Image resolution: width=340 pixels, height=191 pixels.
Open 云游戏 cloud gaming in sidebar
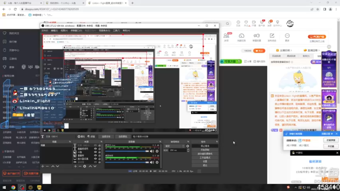coord(5,59)
